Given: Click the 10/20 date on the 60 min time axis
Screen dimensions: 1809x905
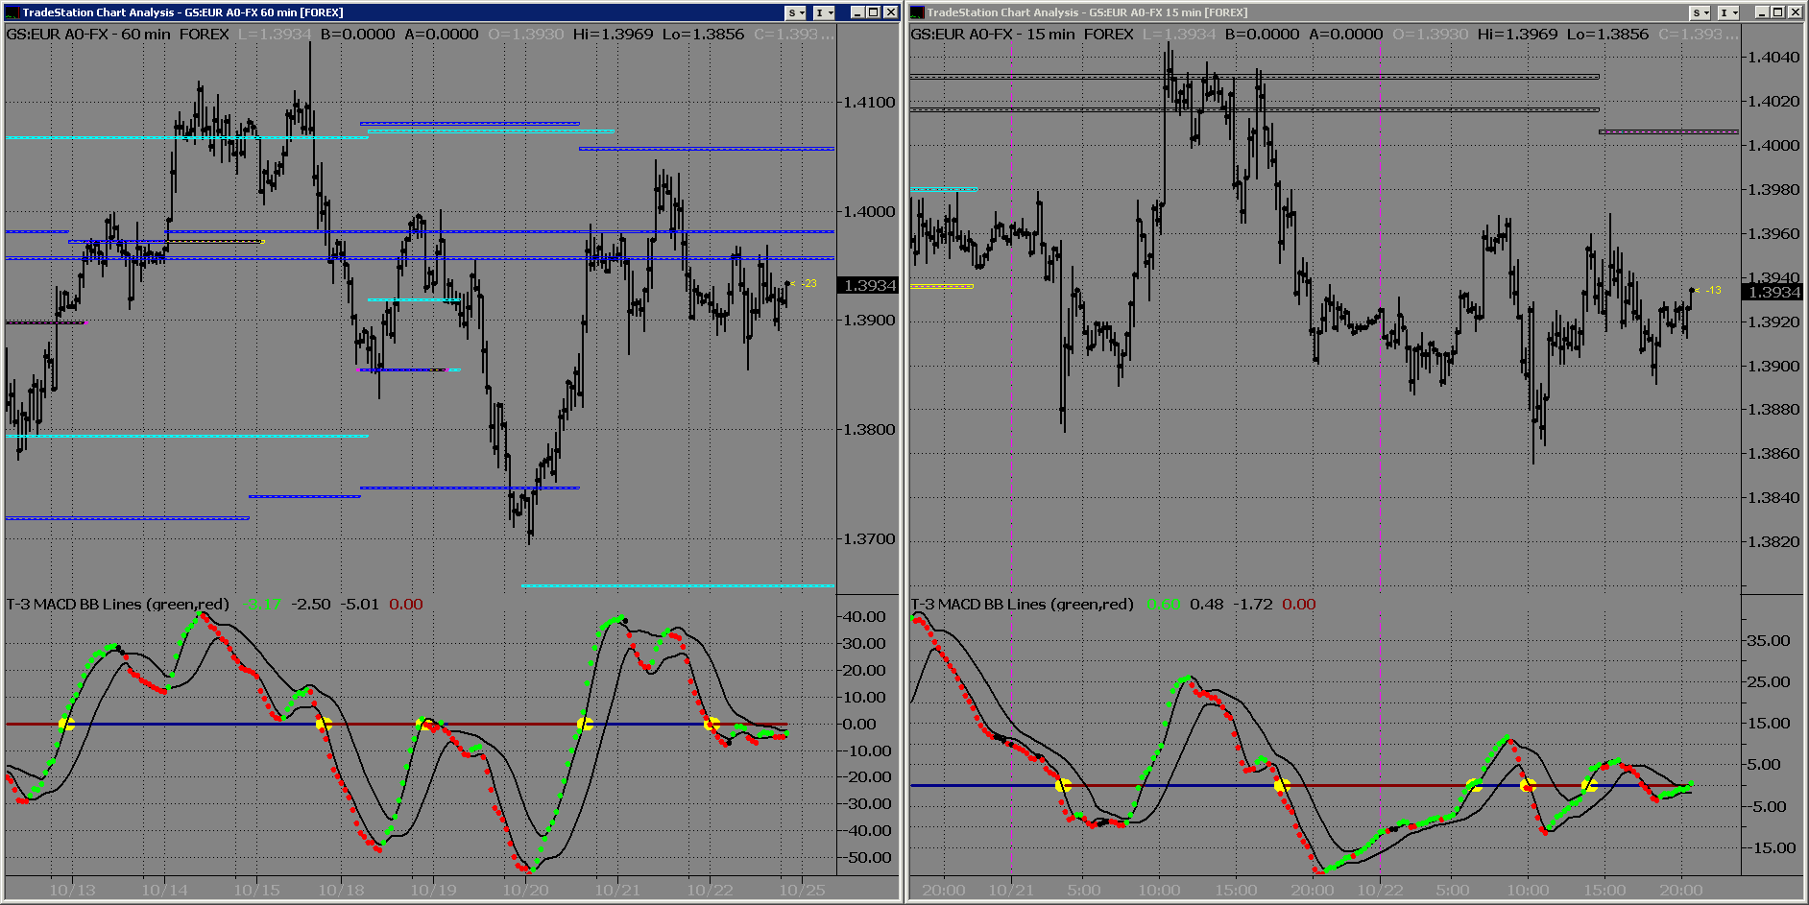Looking at the screenshot, I should (525, 890).
